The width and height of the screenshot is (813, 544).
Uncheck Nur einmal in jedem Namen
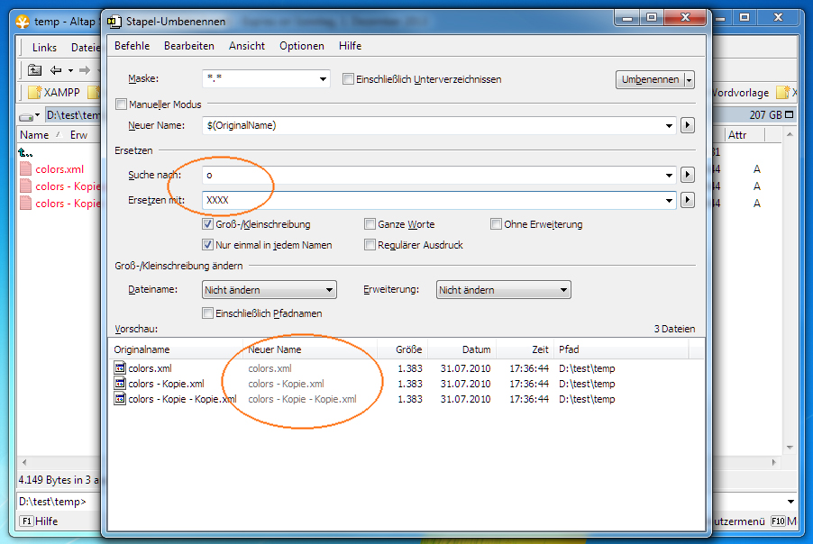[208, 244]
